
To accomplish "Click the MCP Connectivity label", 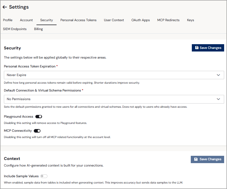I will pyautogui.click(x=18, y=131).
